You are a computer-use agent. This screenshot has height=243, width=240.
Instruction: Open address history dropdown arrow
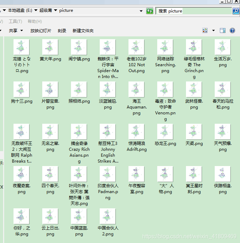(141, 11)
